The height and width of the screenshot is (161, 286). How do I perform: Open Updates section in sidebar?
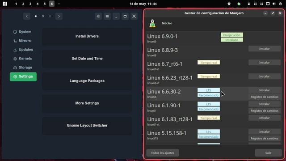[x=23, y=50]
